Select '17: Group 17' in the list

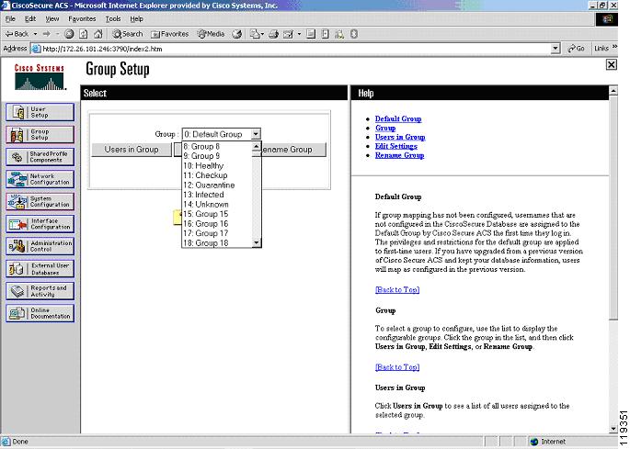pyautogui.click(x=217, y=233)
